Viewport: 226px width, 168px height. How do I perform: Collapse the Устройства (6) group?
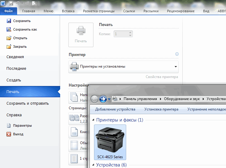click(93, 165)
